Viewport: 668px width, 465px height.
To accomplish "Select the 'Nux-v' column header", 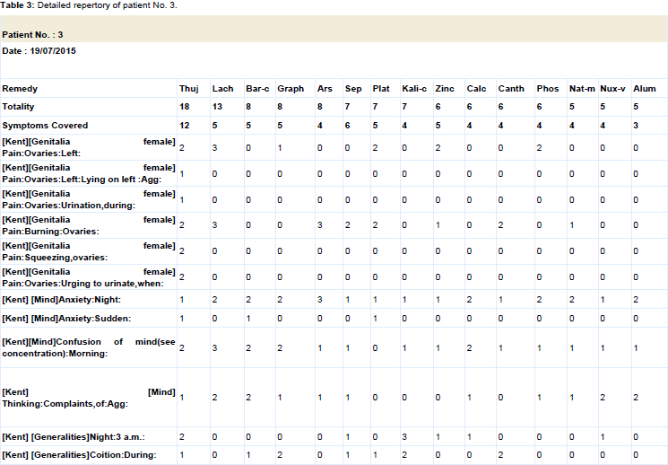I will [x=612, y=89].
